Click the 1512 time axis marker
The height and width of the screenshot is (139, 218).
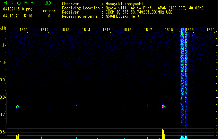(x=44, y=30)
